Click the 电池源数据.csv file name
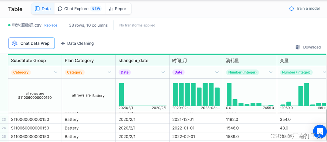Viewport: 327px width, 142px height. point(26,25)
